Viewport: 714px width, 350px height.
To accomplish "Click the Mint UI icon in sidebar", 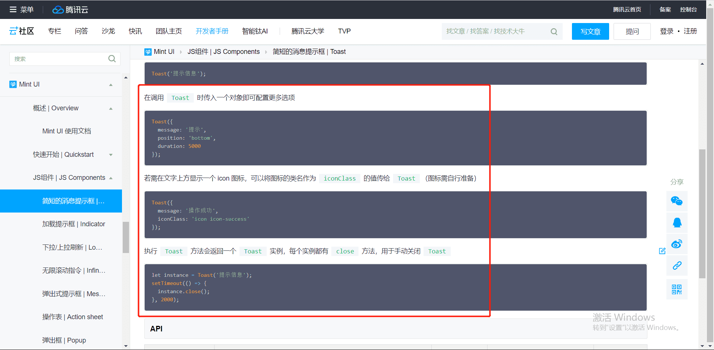I will [13, 84].
